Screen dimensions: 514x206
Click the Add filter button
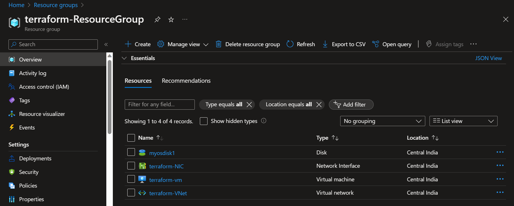[351, 105]
